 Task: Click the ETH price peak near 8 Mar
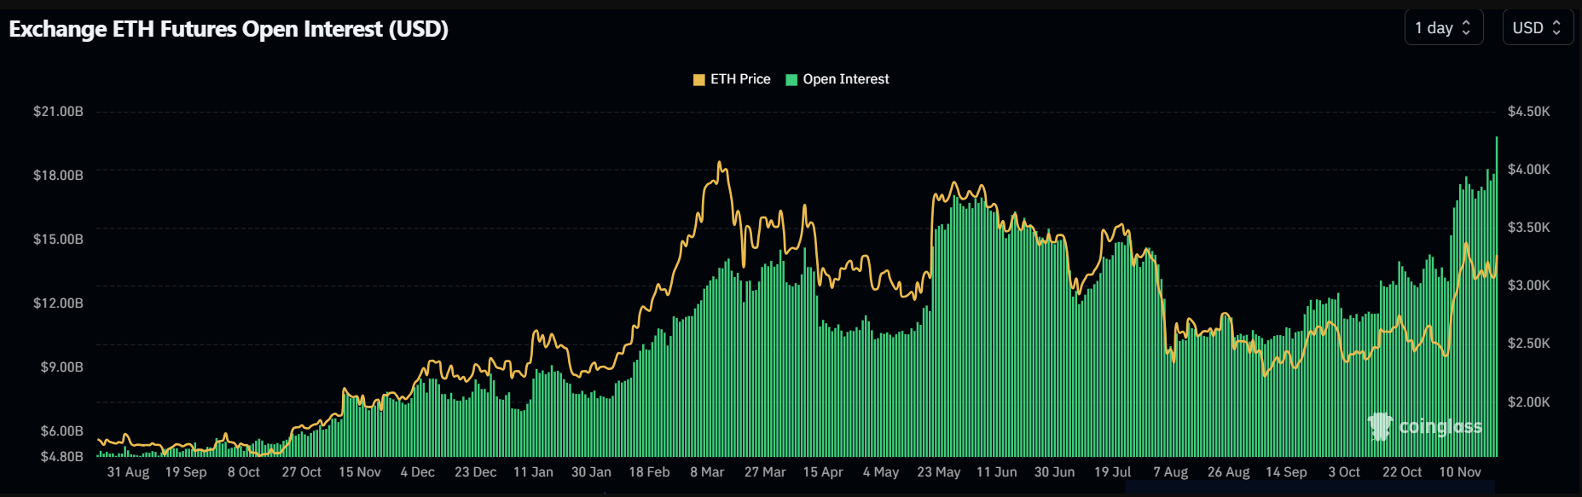720,163
